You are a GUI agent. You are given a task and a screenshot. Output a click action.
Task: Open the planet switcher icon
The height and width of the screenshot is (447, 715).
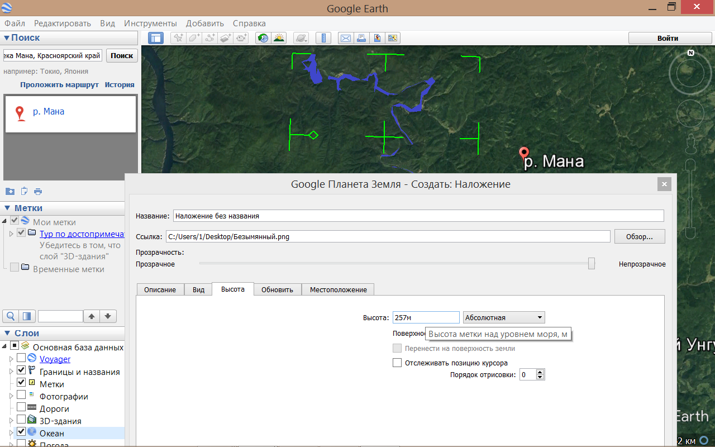tap(301, 38)
